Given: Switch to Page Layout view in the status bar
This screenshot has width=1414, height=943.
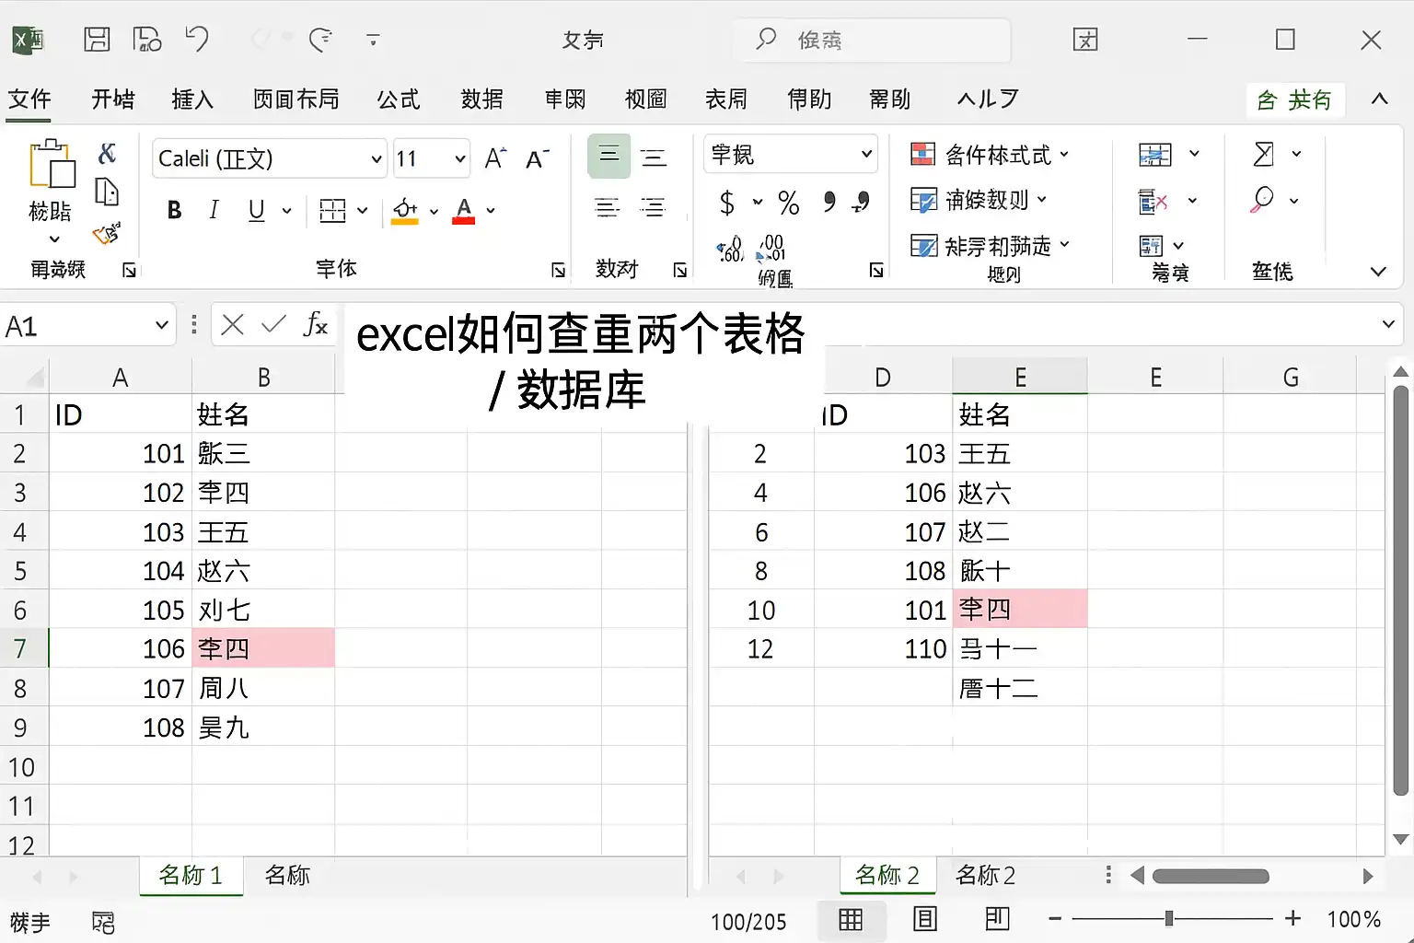Looking at the screenshot, I should 924,919.
